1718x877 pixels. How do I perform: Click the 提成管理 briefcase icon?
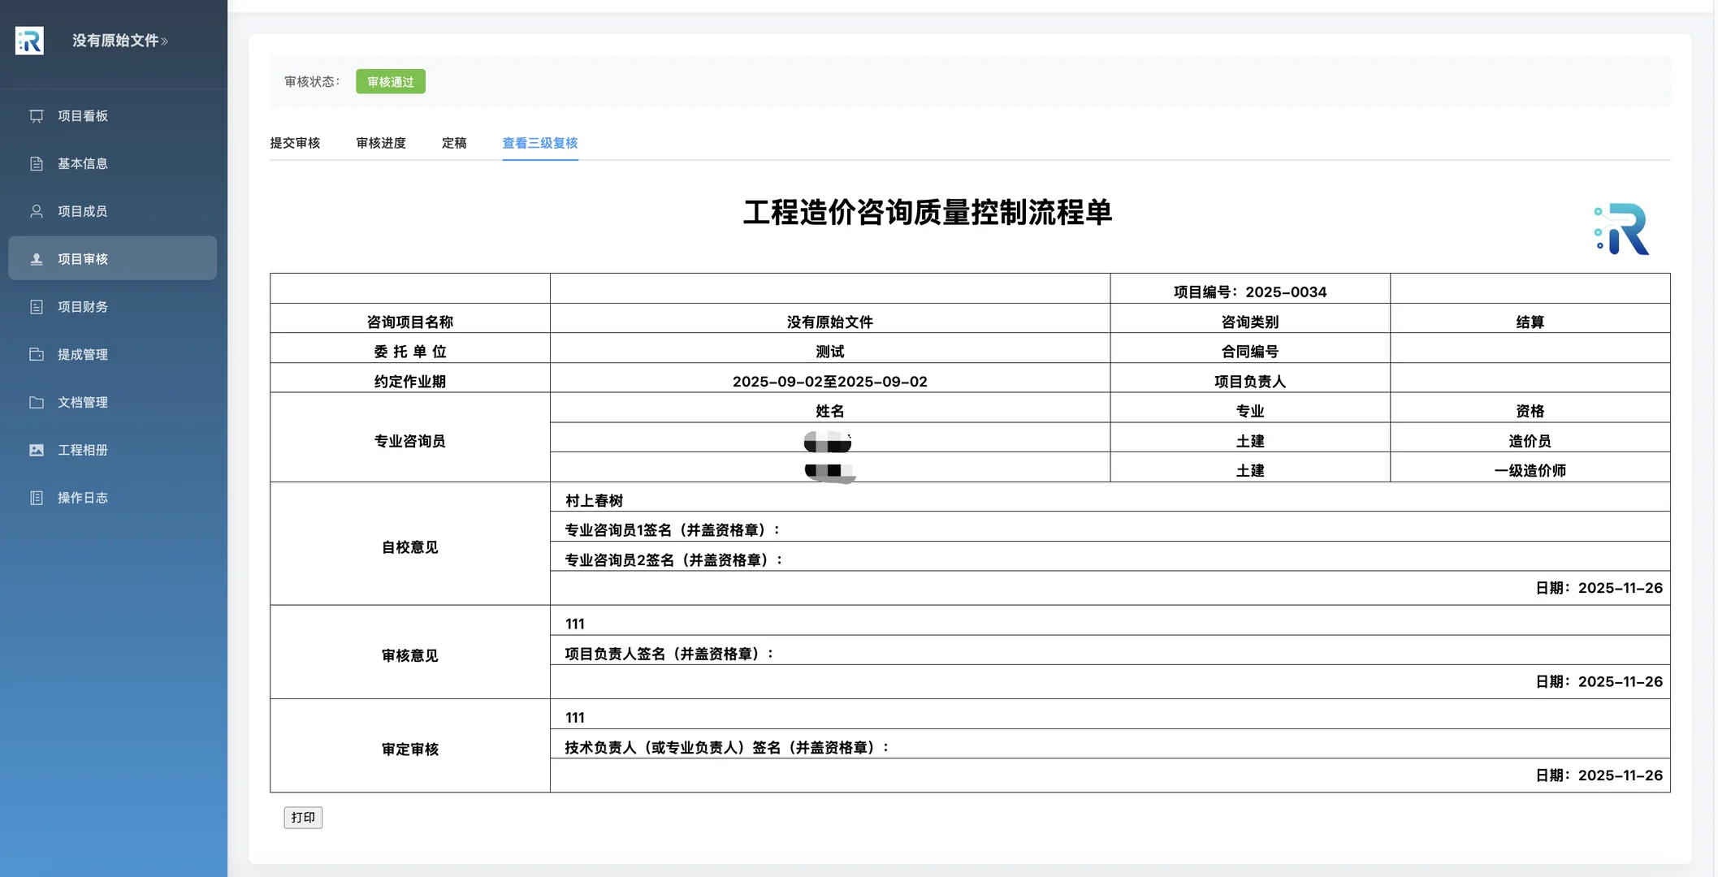pos(35,354)
